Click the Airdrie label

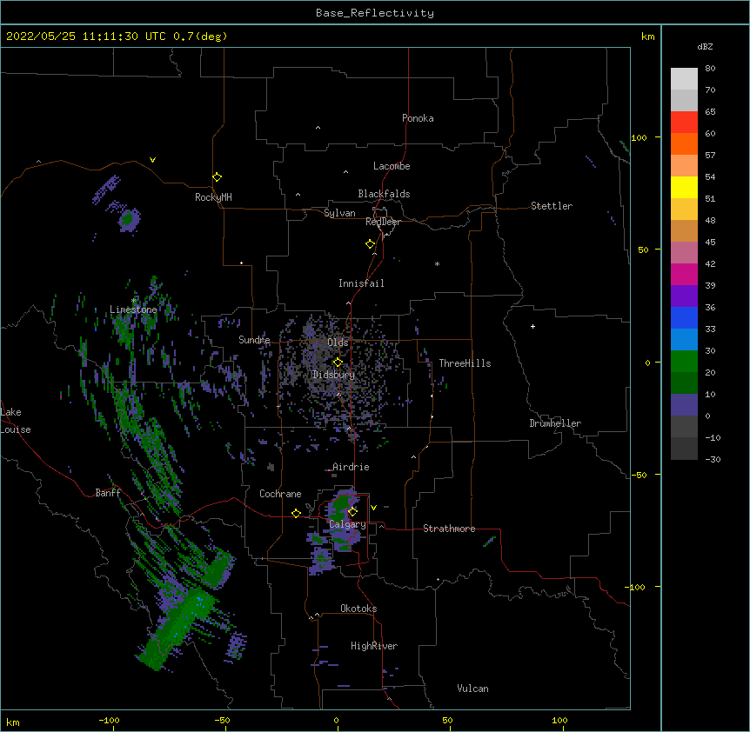coord(351,467)
